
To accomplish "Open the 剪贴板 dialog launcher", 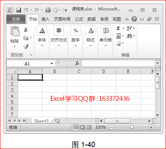I will [31, 55].
